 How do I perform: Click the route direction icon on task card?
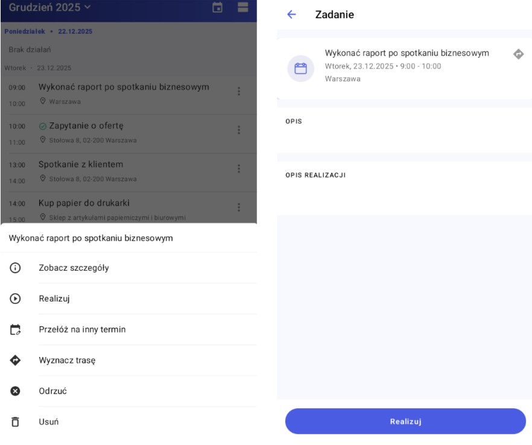pyautogui.click(x=518, y=54)
